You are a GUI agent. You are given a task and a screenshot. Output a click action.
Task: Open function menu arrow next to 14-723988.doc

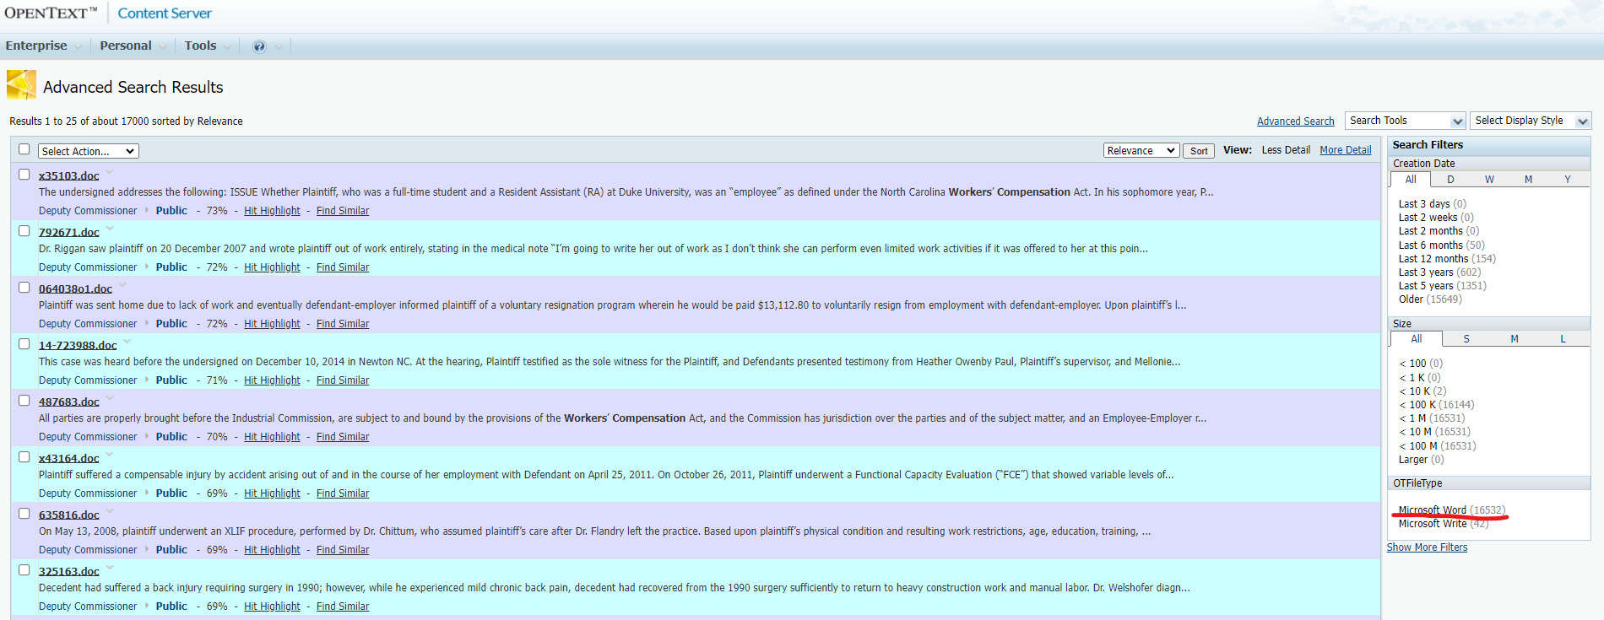127,342
